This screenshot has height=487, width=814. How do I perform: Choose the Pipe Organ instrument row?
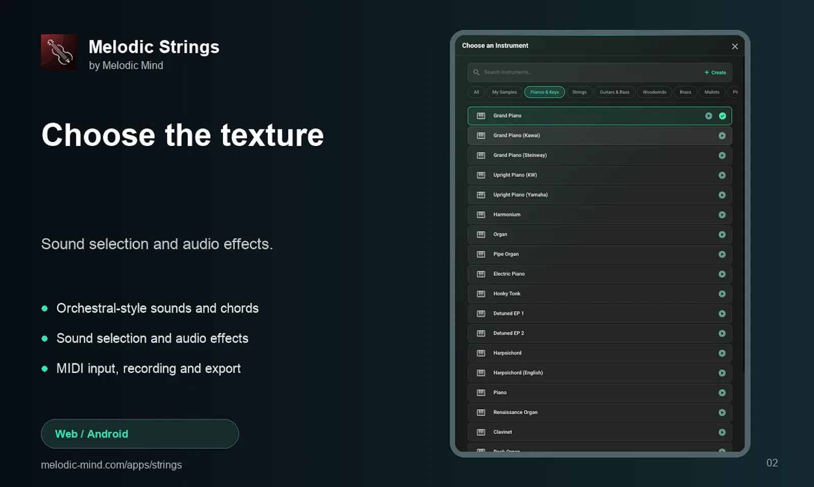click(600, 254)
